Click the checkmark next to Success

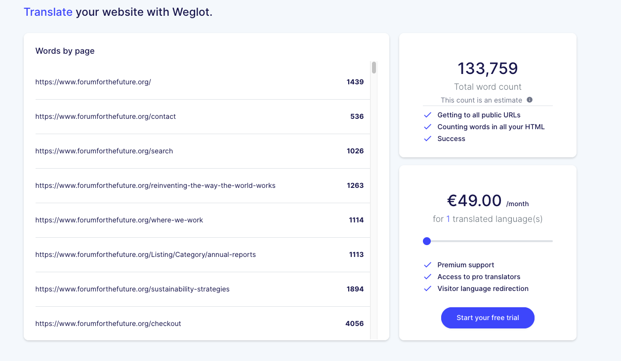[428, 139]
